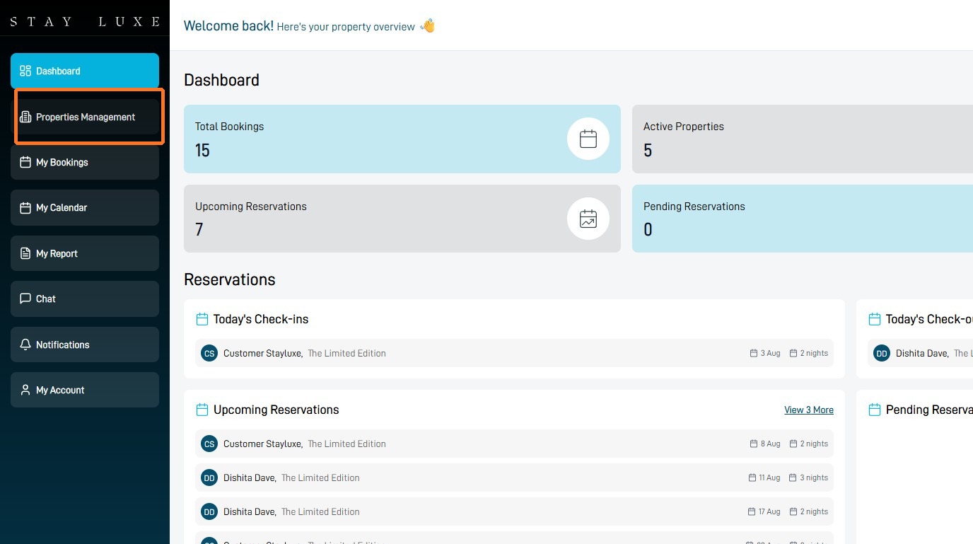Screen dimensions: 973x544
Task: Select Customer Stayluxe reservation on 8 Aug
Action: click(x=514, y=444)
